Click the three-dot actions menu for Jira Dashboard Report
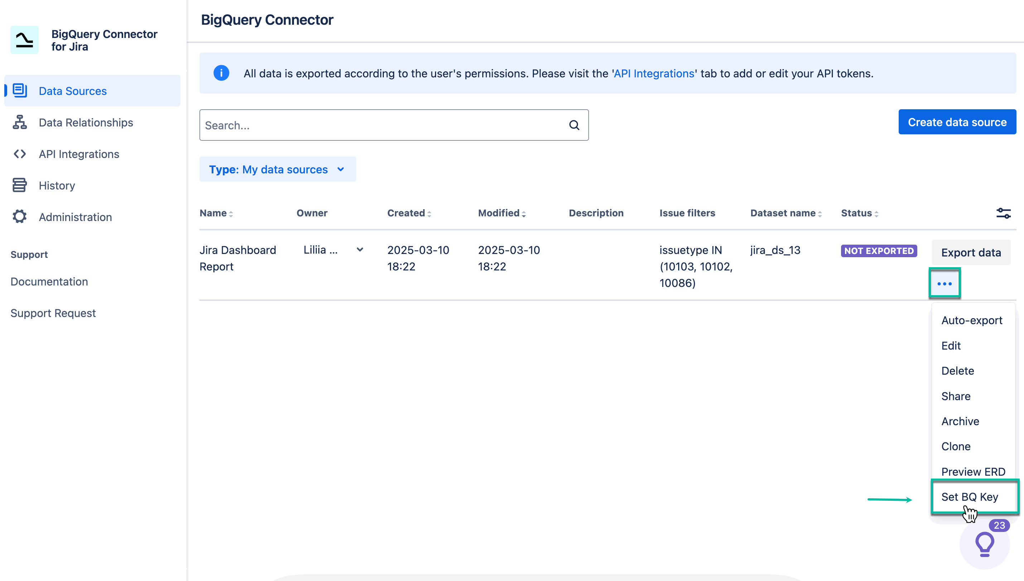The height and width of the screenshot is (581, 1024). [944, 283]
